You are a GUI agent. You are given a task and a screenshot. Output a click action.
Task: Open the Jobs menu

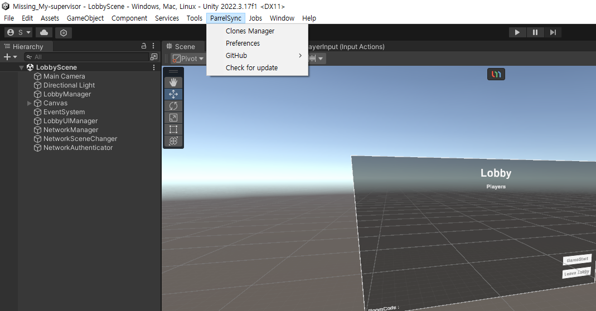click(255, 18)
